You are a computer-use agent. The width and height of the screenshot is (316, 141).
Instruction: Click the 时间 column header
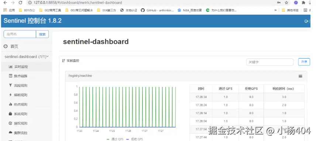(201, 89)
